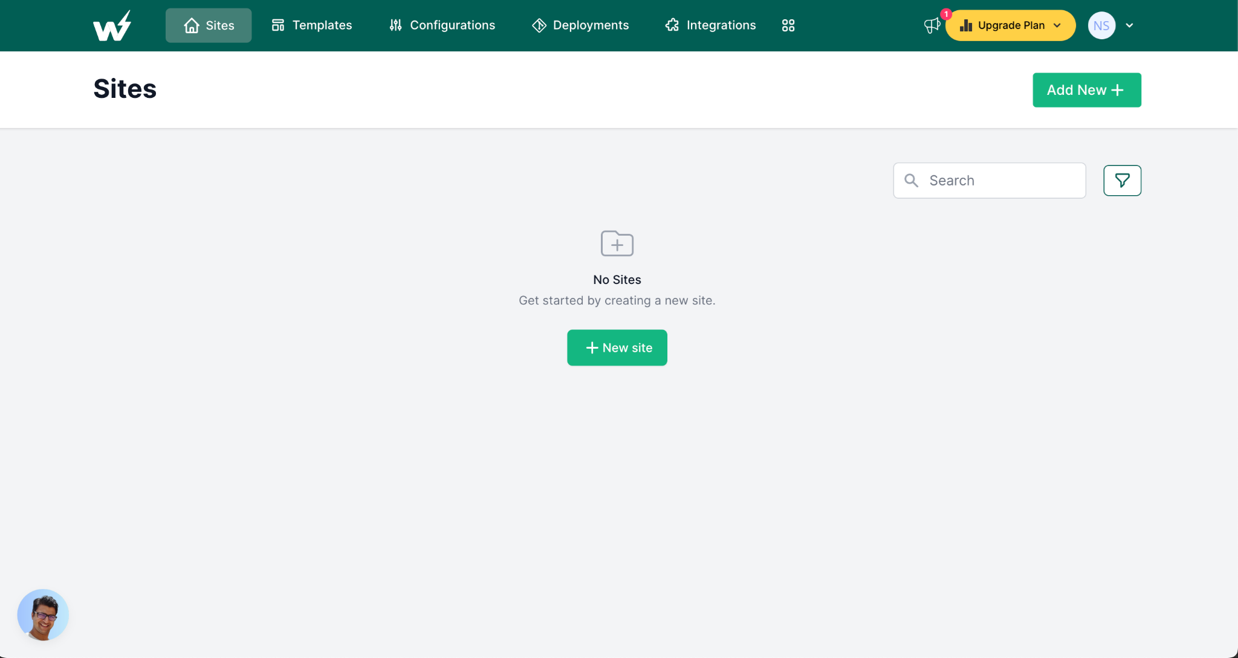Viewport: 1238px width, 658px height.
Task: Open the Upgrade Plan dropdown chevron
Action: coord(1057,25)
